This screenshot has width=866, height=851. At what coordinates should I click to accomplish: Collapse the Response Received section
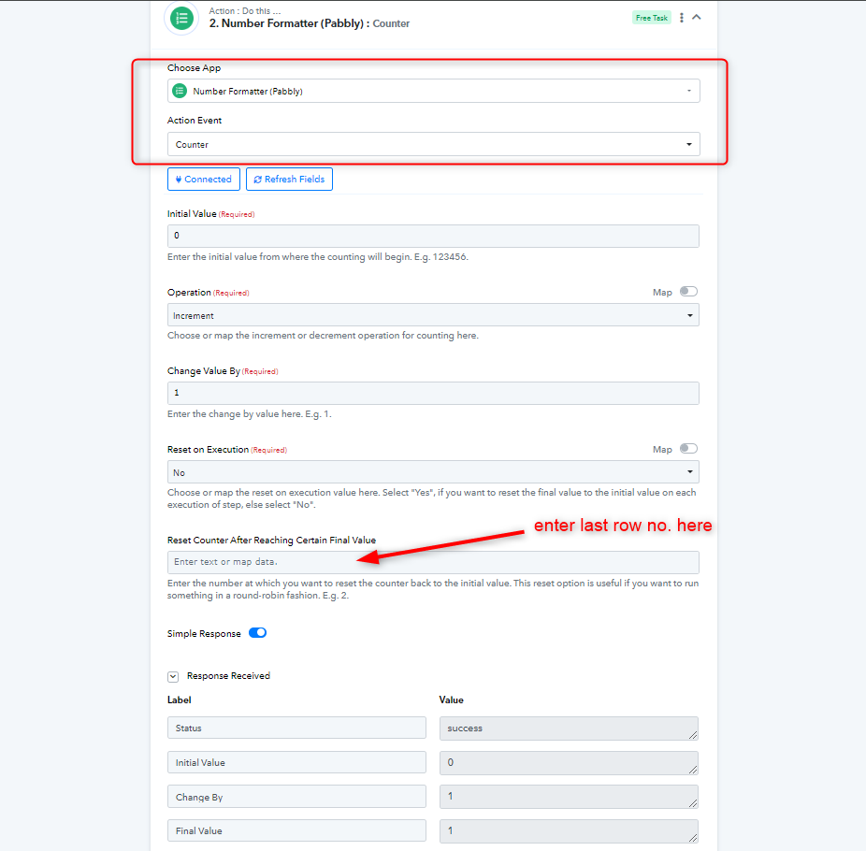pos(173,676)
